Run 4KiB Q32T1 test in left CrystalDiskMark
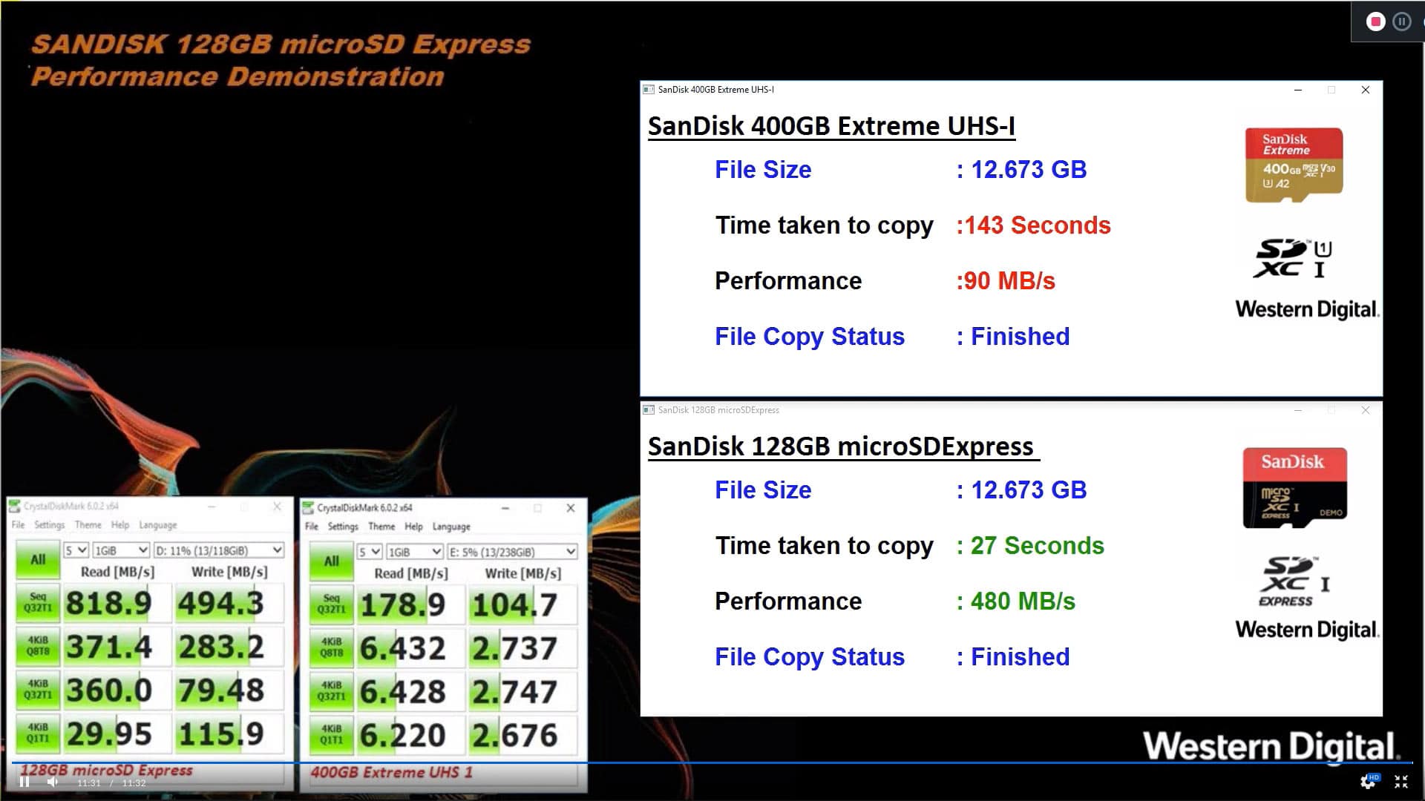 38,689
